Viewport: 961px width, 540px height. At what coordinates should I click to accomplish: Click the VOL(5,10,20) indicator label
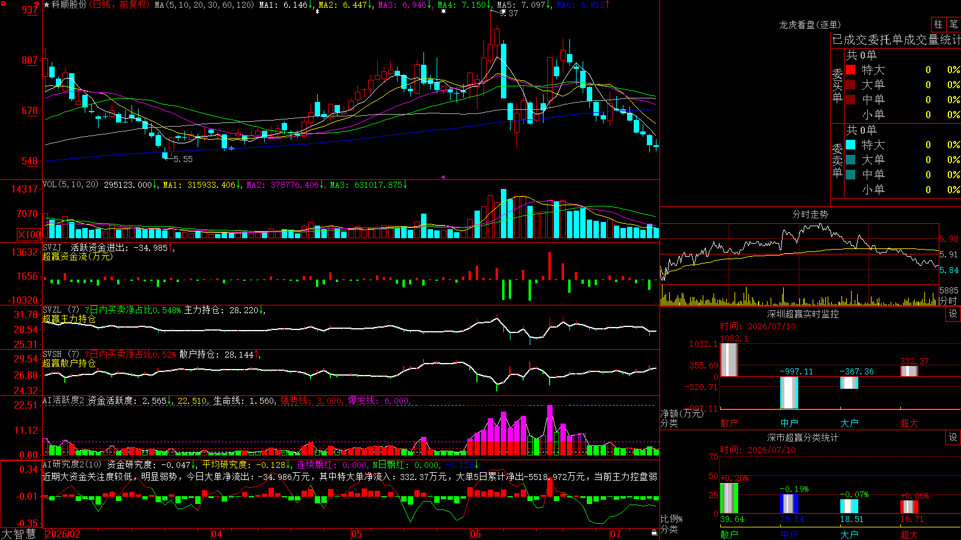[70, 185]
